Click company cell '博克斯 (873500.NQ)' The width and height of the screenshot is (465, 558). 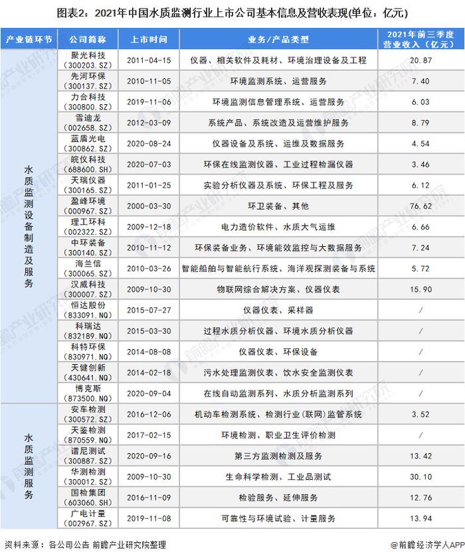[x=88, y=393]
